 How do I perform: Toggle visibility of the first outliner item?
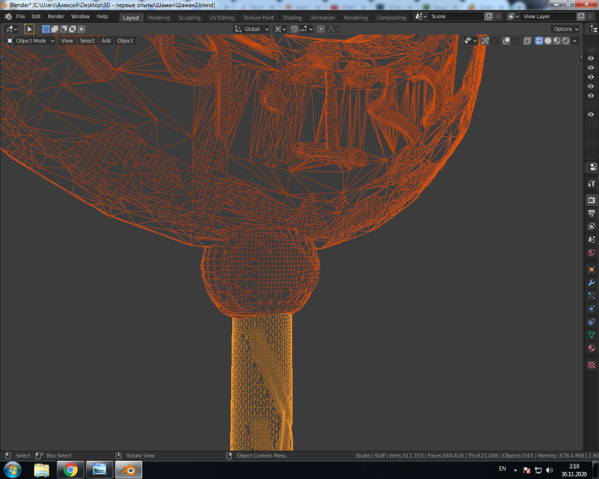(x=590, y=58)
